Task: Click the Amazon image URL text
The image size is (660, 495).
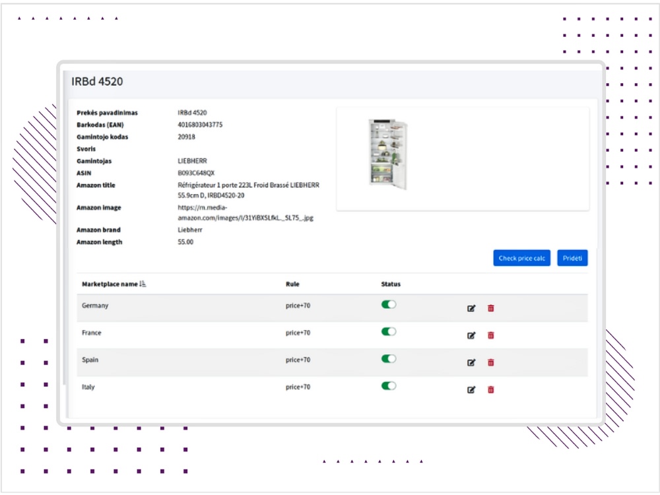Action: point(246,213)
